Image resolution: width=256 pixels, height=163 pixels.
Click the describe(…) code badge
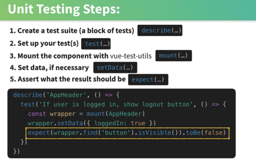[160, 30]
